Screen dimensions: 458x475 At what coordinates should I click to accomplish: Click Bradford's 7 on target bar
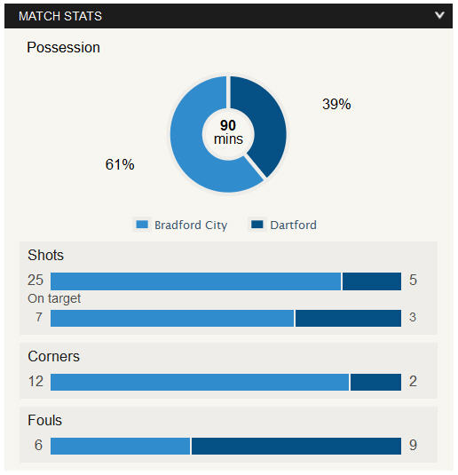[172, 318]
